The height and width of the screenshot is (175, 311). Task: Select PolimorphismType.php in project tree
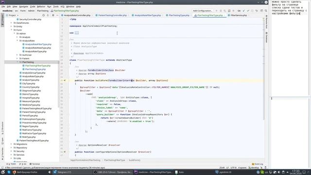[x=33, y=119]
